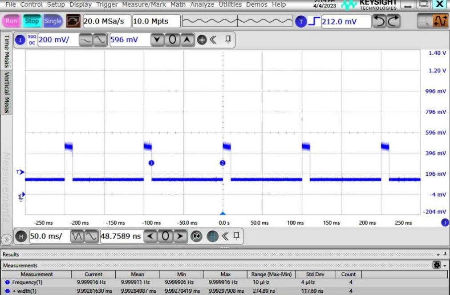Screen dimensions: 450x295
Task: Collapse the horizontal toolbar with double chevron
Action: pos(225,236)
